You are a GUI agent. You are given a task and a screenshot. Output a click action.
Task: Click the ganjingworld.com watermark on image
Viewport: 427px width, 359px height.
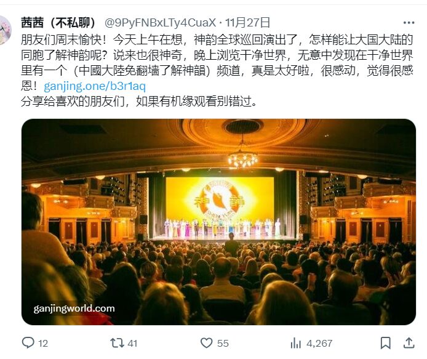(74, 309)
